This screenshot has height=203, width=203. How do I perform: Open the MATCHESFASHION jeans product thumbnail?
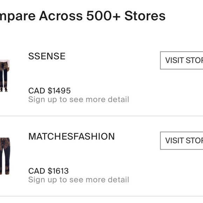[x=5, y=156]
